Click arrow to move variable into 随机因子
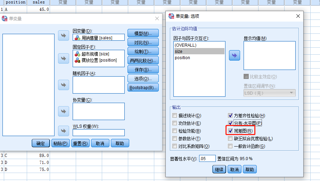The height and width of the screenshot is (181, 320). tap(64, 85)
